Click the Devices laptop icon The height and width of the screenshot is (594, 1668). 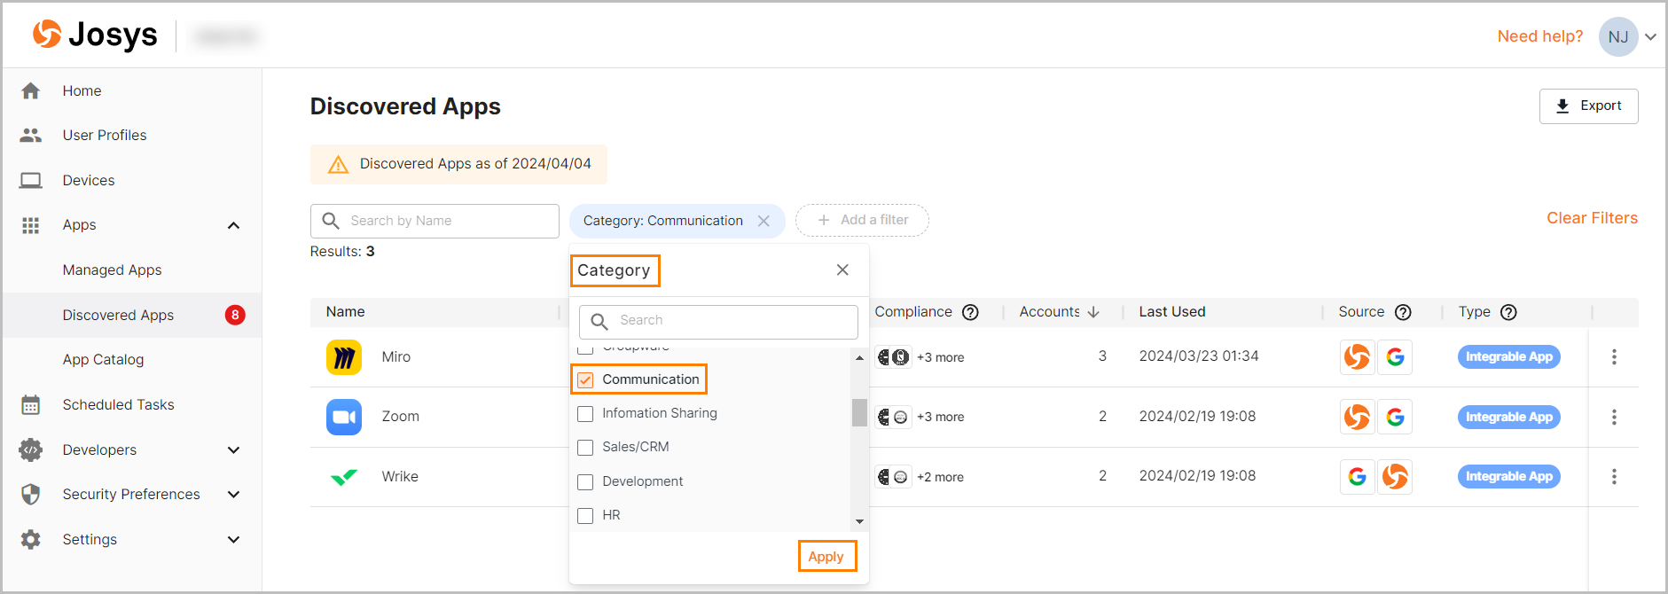(31, 180)
